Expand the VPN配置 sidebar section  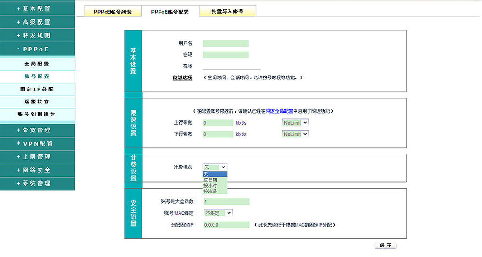(x=37, y=143)
